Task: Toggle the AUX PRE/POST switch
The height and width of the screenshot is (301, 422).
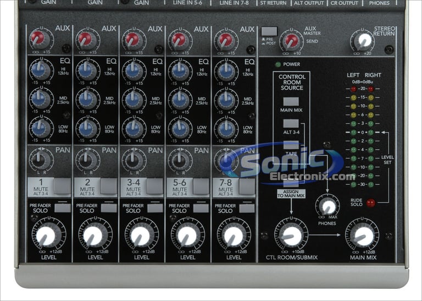Action: [269, 31]
